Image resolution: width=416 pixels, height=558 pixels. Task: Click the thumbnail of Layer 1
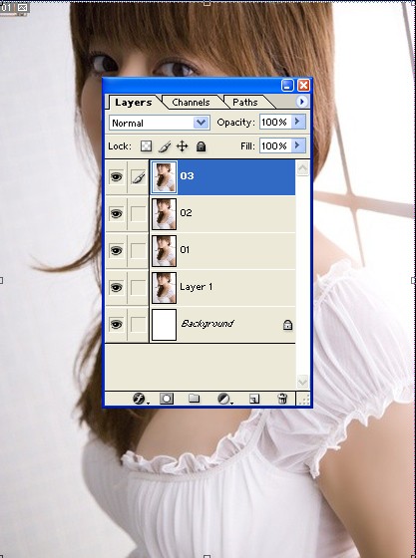(165, 288)
